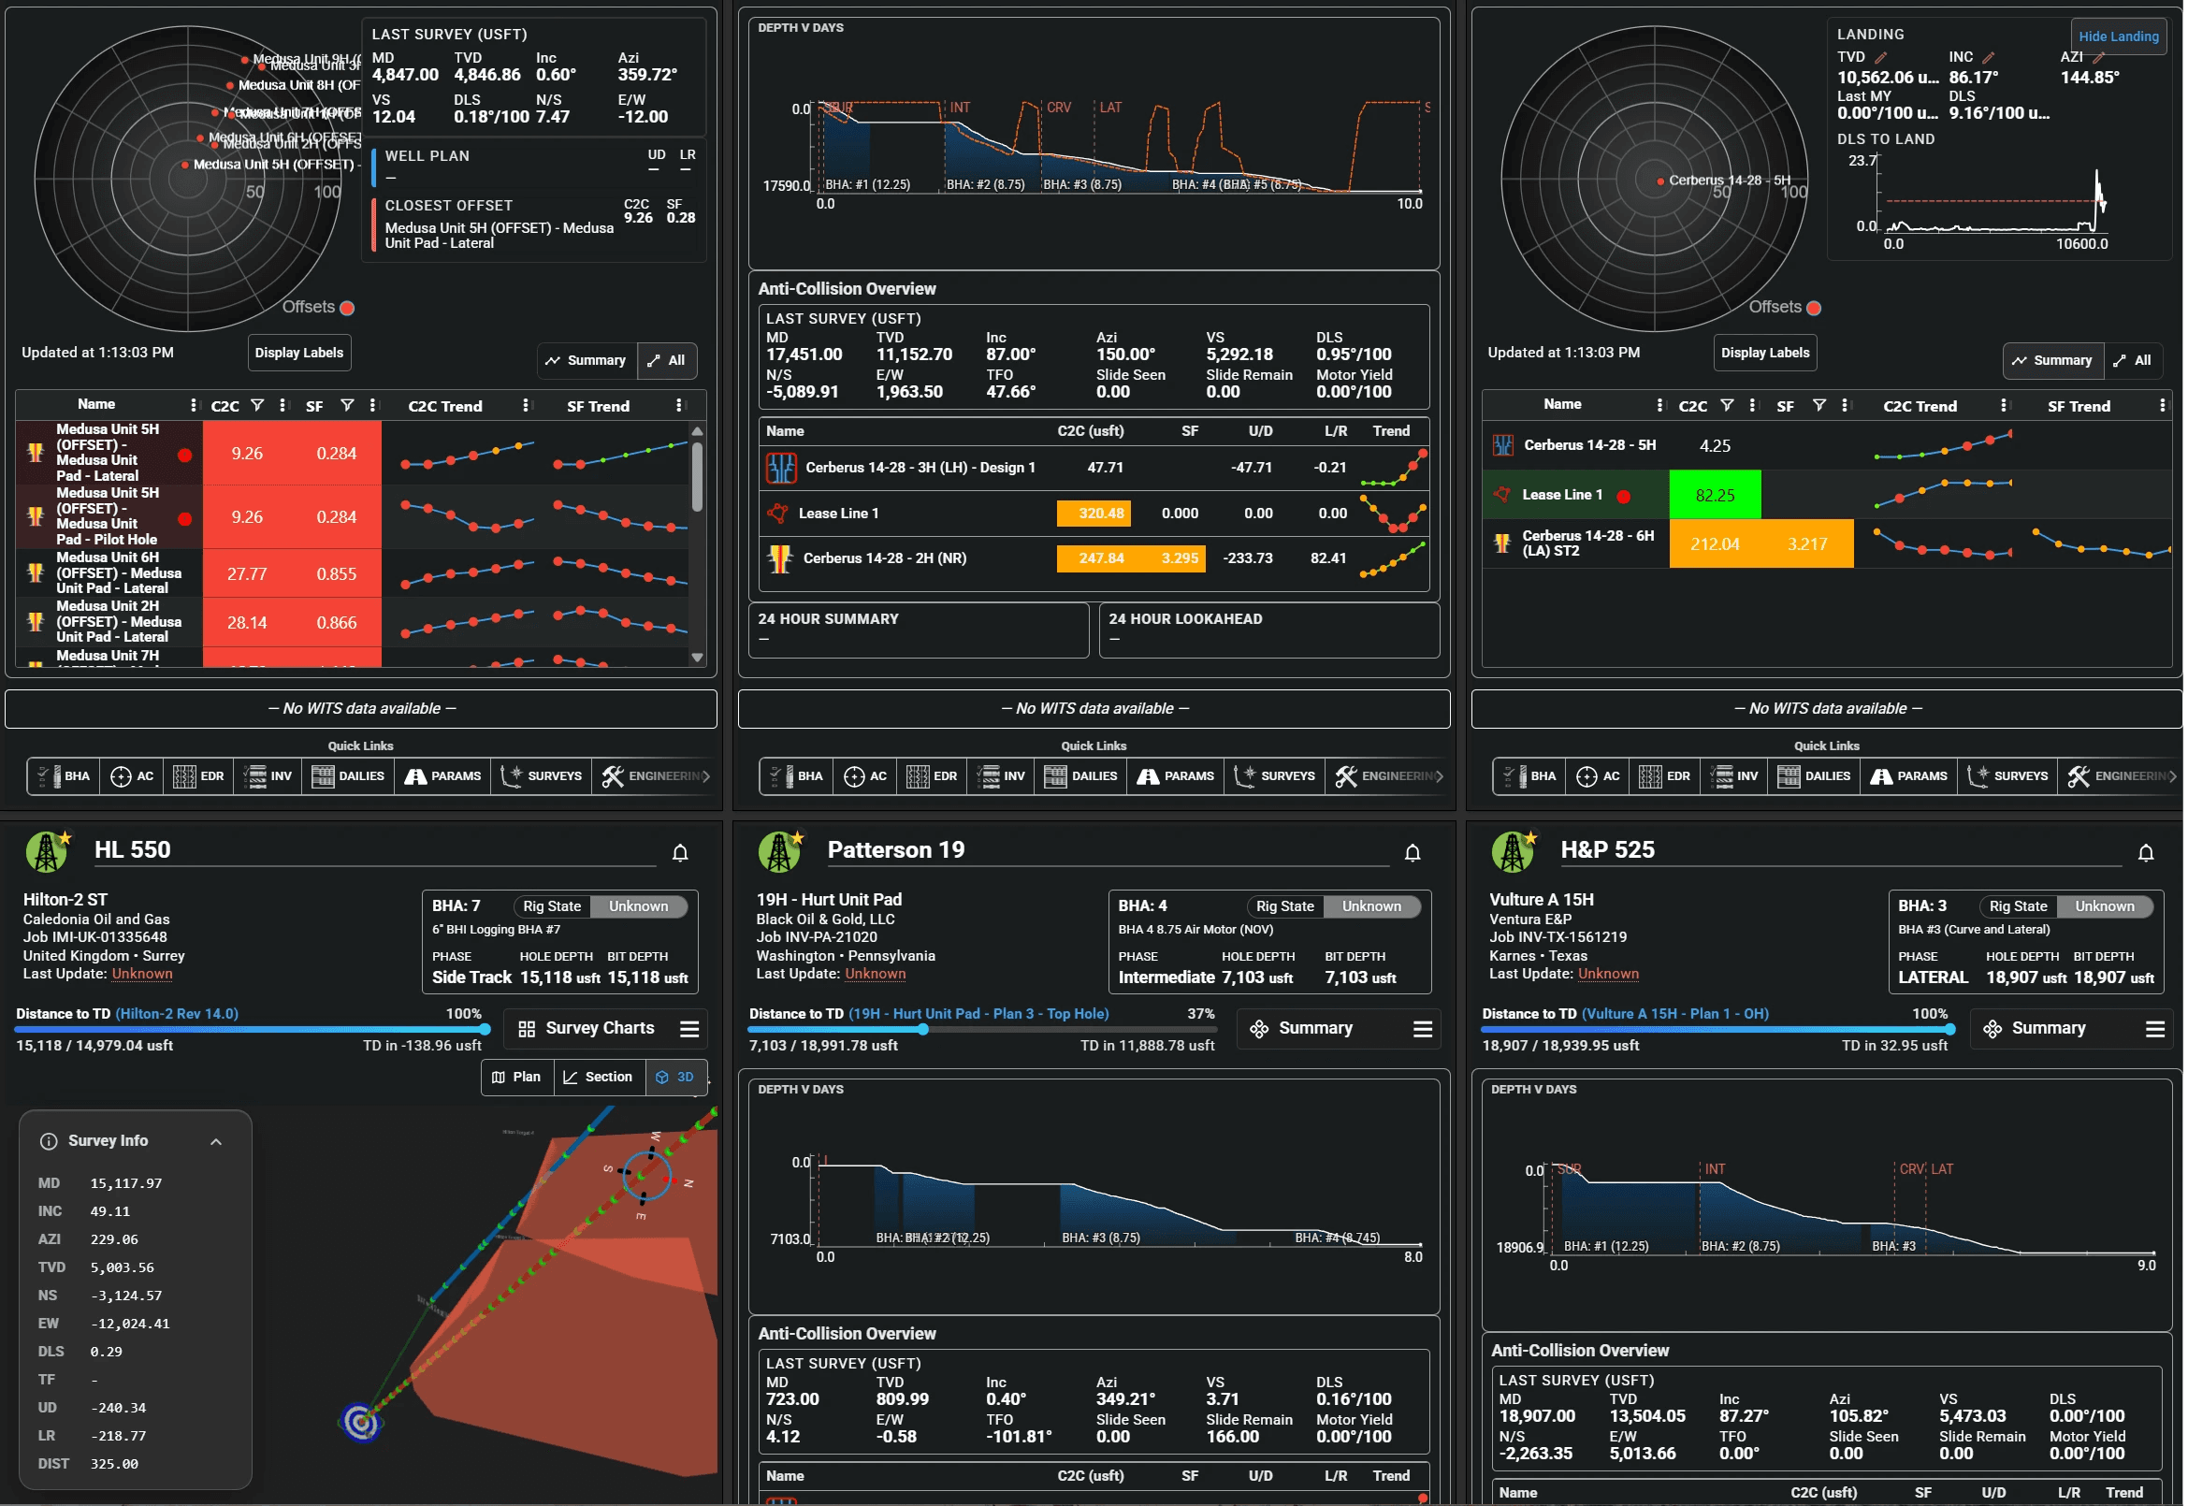Open the Patterson 19 Summary hamburger menu
This screenshot has height=1506, width=2188.
pos(1422,1029)
